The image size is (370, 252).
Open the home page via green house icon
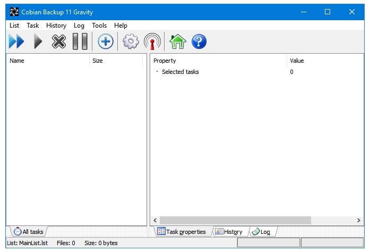tap(178, 41)
